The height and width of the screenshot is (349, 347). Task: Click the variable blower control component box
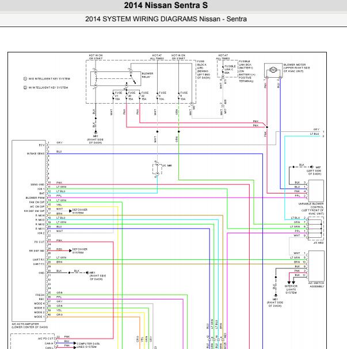coord(316,191)
